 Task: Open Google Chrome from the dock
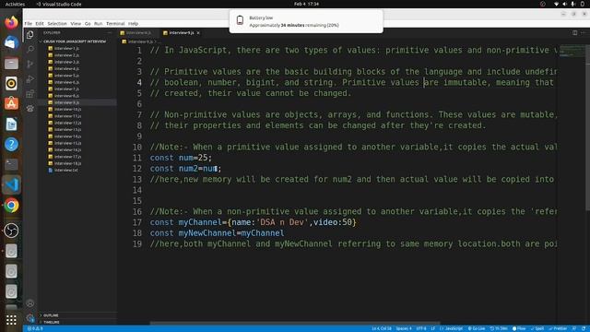click(x=11, y=206)
